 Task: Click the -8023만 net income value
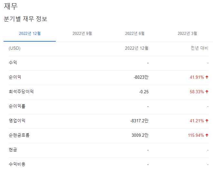pyautogui.click(x=141, y=77)
